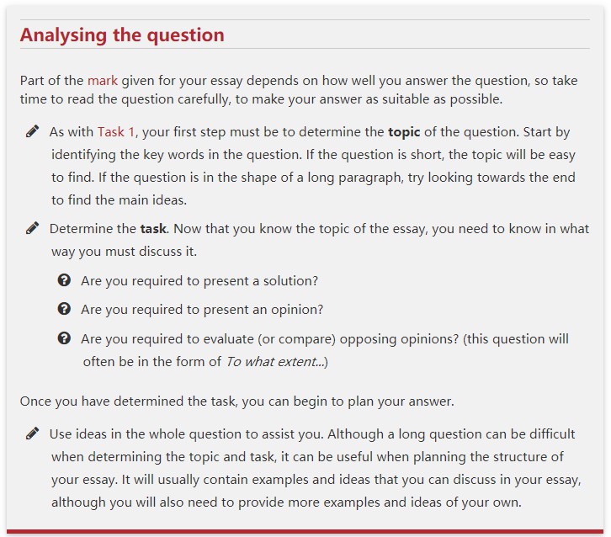Click question mark icon next to 'evaluate (or compare)'
611x537 pixels.
[x=64, y=338]
